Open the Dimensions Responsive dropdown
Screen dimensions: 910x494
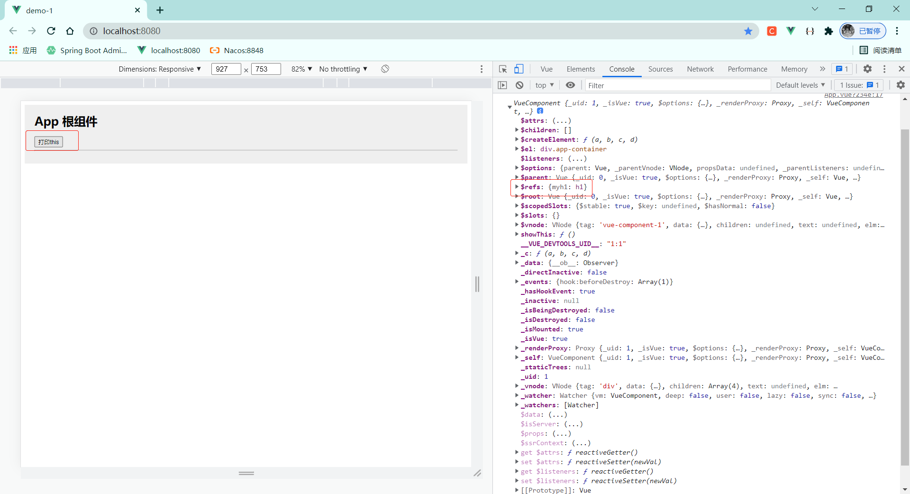click(160, 69)
